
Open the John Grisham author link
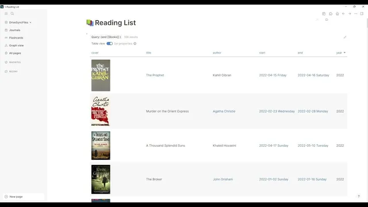[x=223, y=179]
